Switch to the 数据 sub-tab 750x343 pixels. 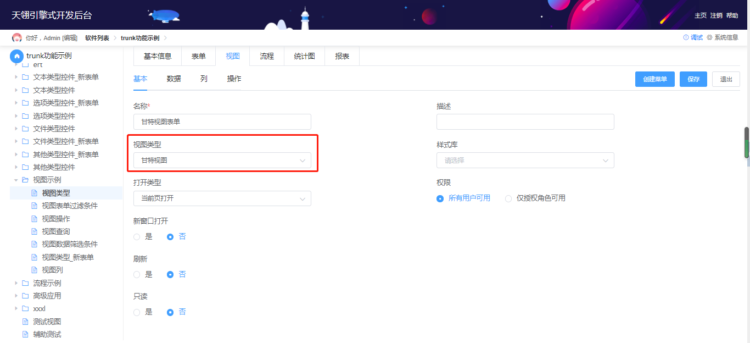[173, 79]
